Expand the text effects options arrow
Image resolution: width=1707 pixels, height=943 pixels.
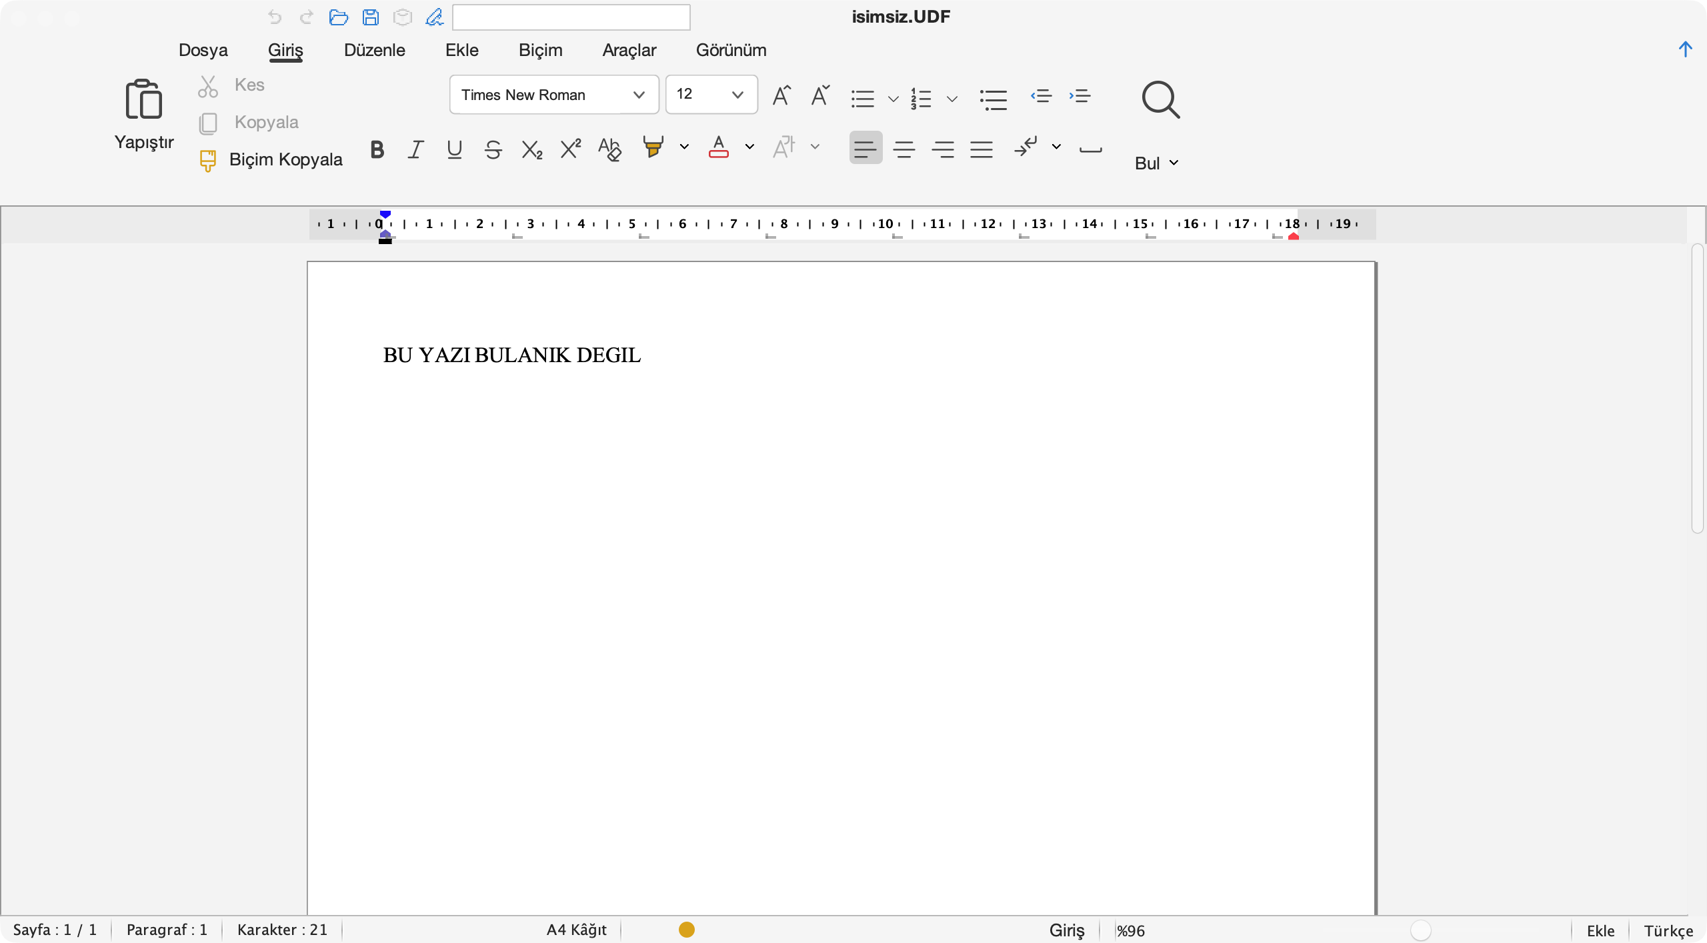(815, 147)
